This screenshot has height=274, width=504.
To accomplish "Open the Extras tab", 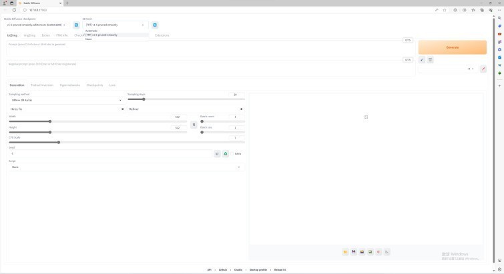I will 45,35.
